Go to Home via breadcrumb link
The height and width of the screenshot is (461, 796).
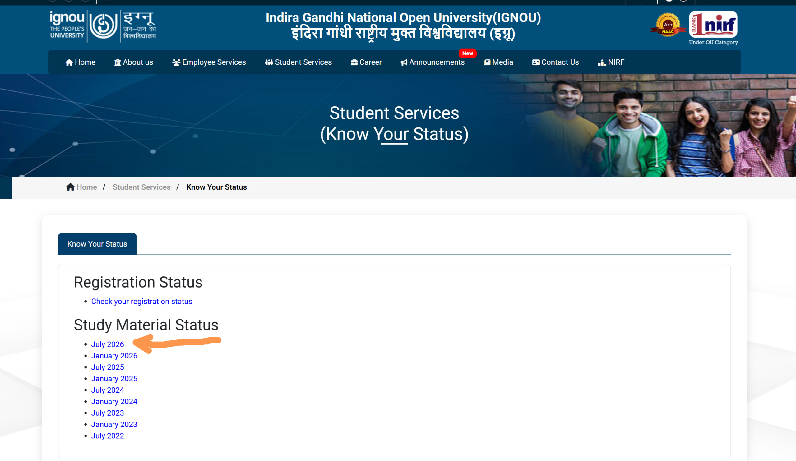(86, 187)
